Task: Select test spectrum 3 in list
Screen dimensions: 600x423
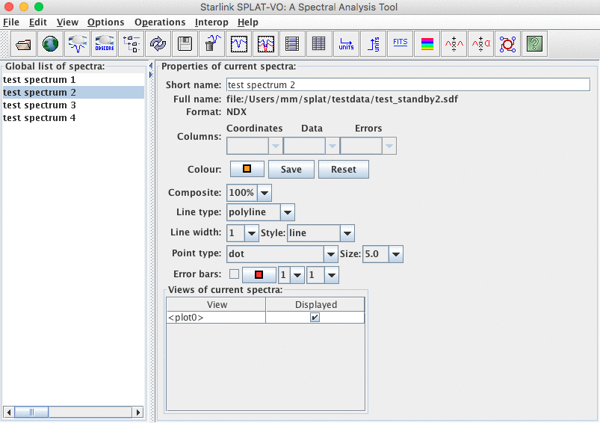Action: 73,105
